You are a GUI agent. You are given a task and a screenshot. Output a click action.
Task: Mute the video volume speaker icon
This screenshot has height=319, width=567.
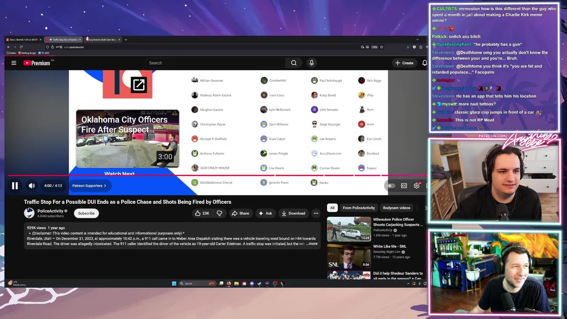click(x=31, y=186)
